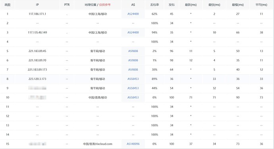Select IP address 223.120.3.173
The width and height of the screenshot is (274, 149).
point(37,79)
